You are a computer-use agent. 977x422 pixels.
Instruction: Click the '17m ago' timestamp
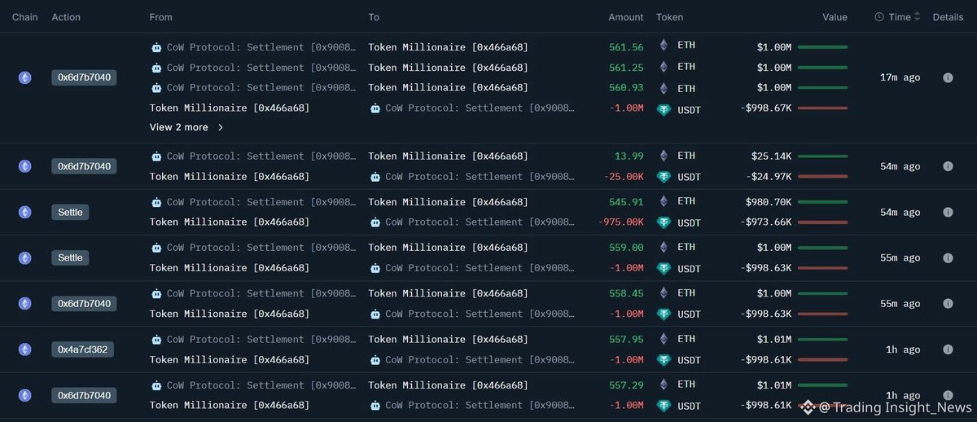[900, 77]
